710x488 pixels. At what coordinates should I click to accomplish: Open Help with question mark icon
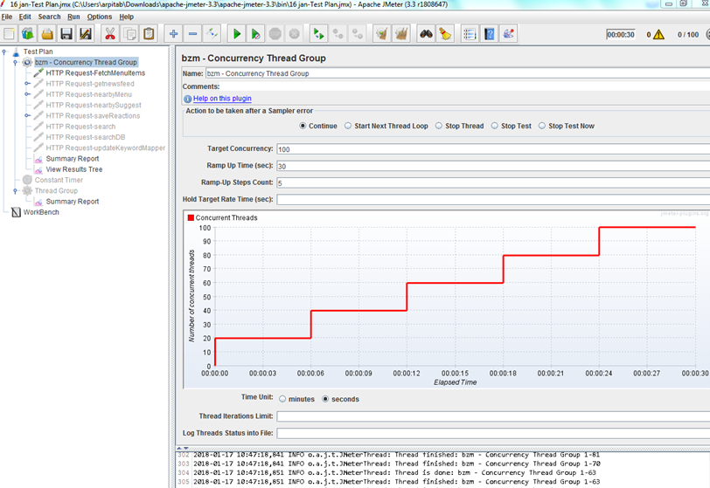[489, 34]
